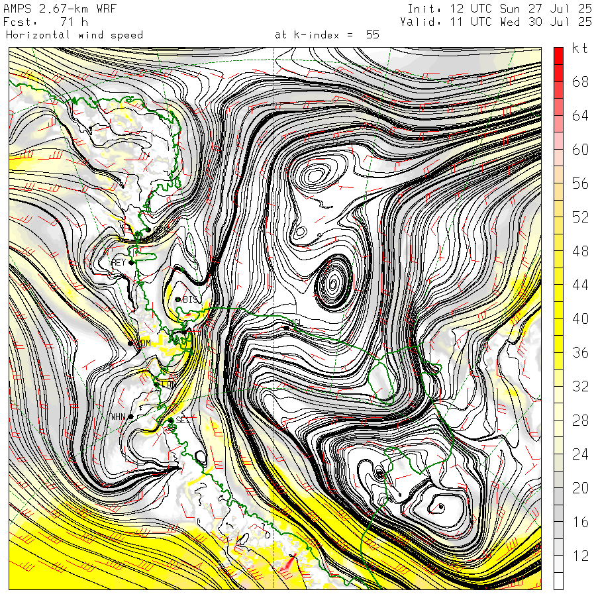Select the 56 value on the color bar

point(580,183)
